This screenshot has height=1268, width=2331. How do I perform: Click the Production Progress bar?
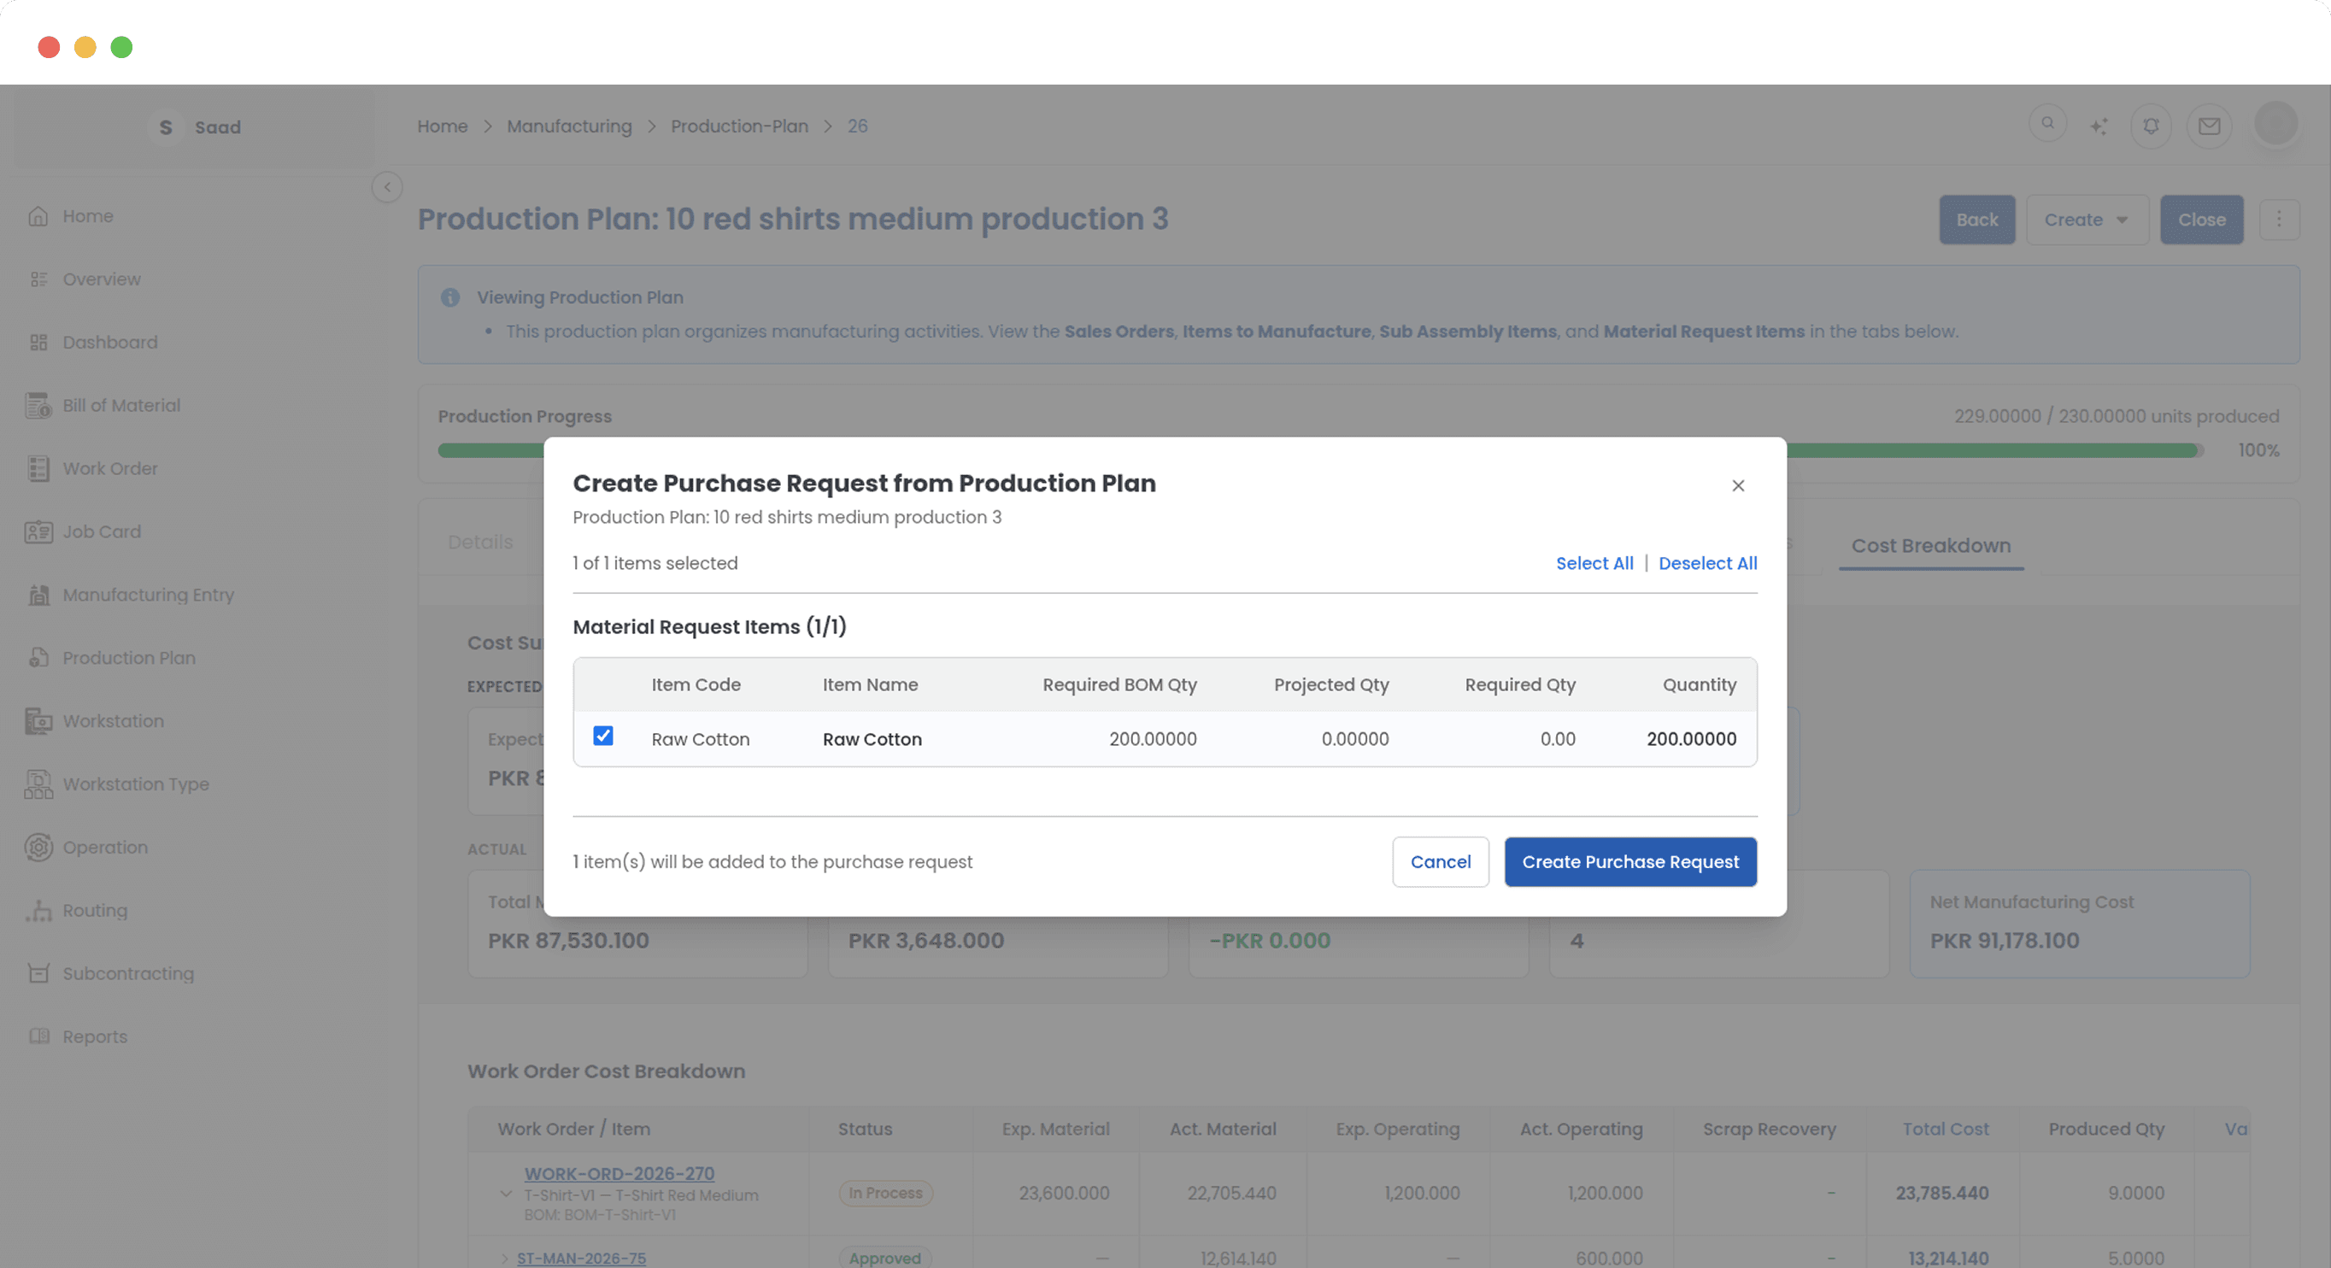pyautogui.click(x=1991, y=451)
